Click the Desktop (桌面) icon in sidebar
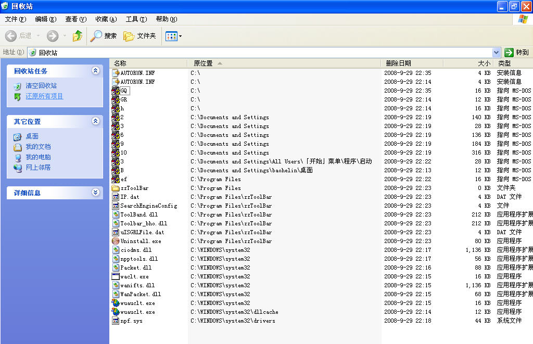 click(x=18, y=136)
